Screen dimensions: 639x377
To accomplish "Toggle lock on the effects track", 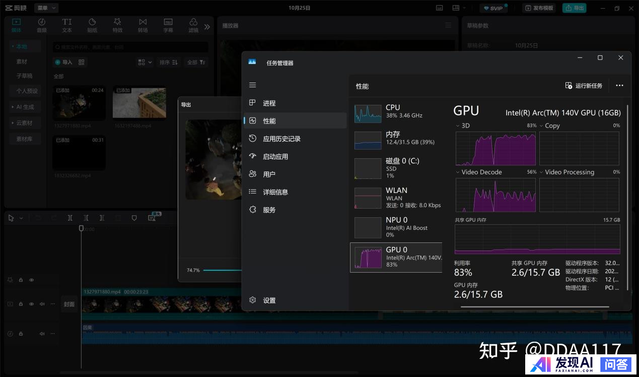I will coord(21,280).
